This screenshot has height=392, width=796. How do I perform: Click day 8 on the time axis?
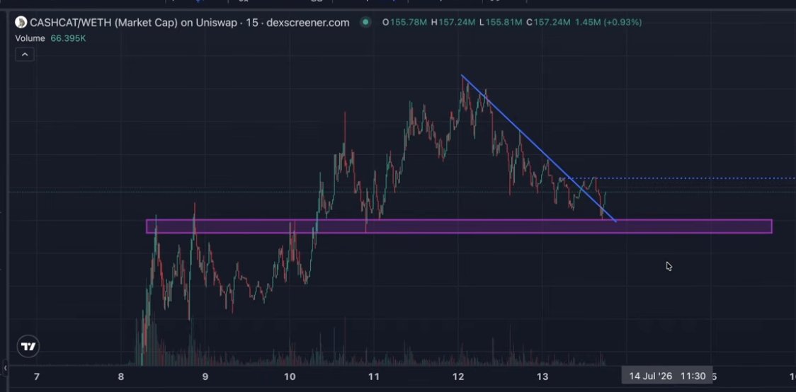point(121,376)
